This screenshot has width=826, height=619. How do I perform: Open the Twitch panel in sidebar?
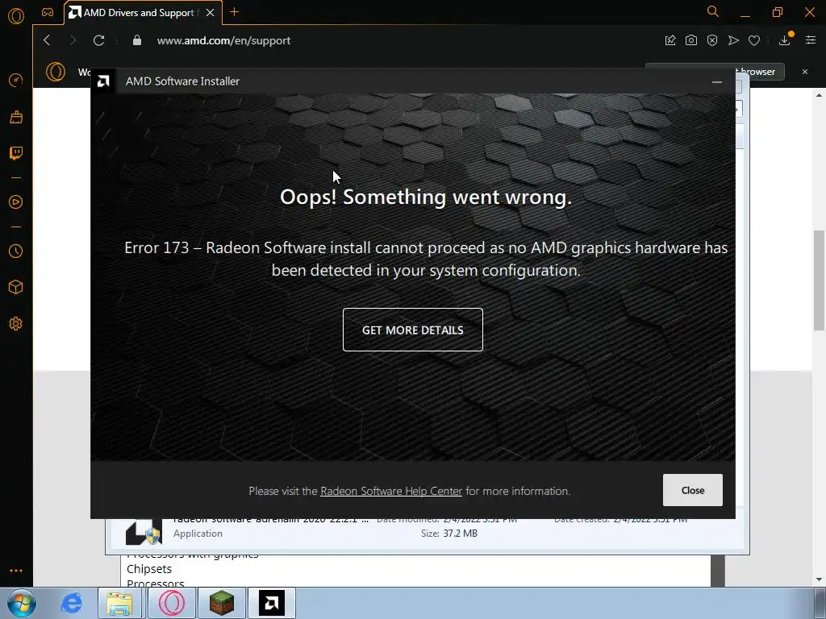point(16,153)
